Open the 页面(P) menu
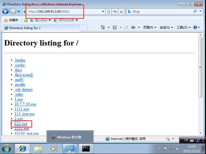 point(149,27)
